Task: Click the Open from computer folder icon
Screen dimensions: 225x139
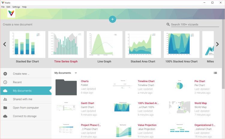Action: (5, 107)
